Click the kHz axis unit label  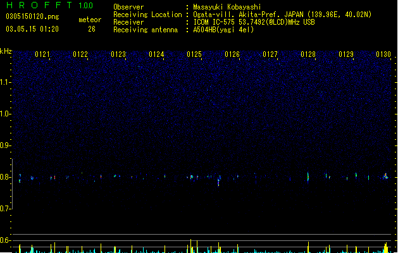click(6, 51)
